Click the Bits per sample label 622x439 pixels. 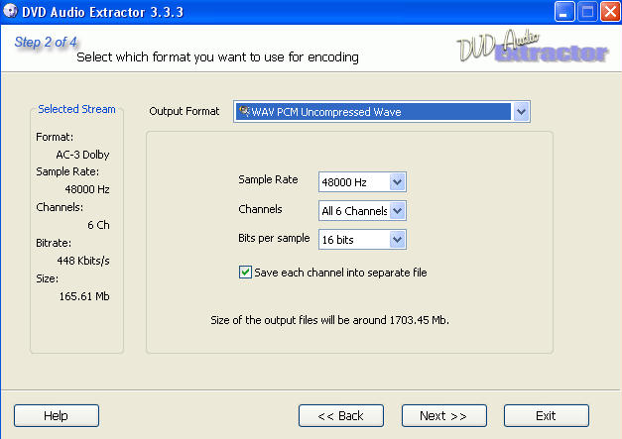(x=274, y=238)
